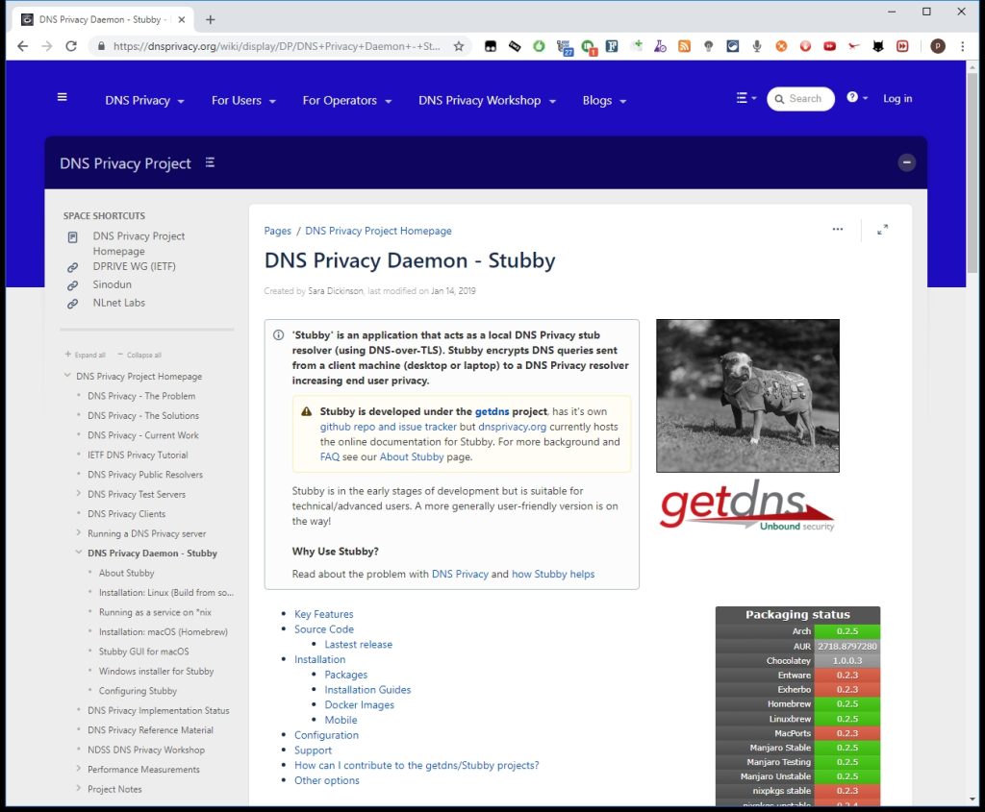Click the getdns logo image
The height and width of the screenshot is (812, 985).
coord(746,505)
